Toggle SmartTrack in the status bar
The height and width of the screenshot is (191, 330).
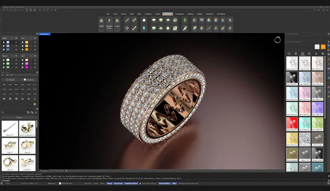click(118, 184)
